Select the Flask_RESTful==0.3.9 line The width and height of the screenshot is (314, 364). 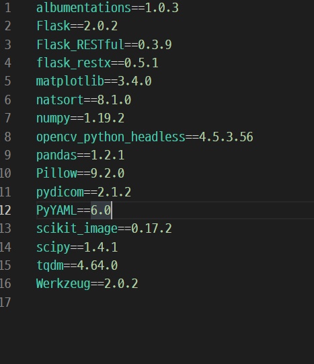pos(104,44)
